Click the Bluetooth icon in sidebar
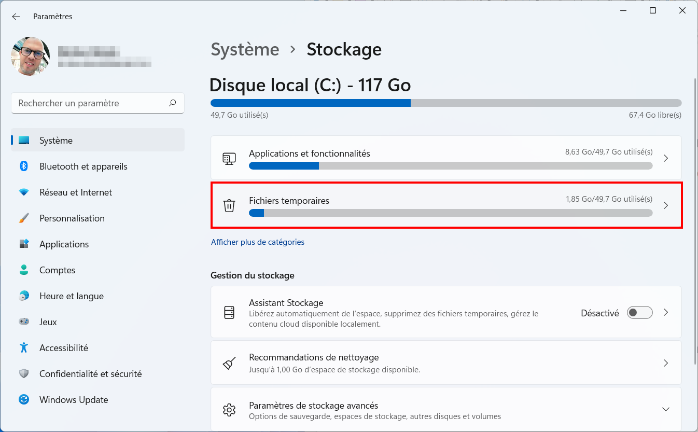Viewport: 698px width, 432px height. [24, 166]
